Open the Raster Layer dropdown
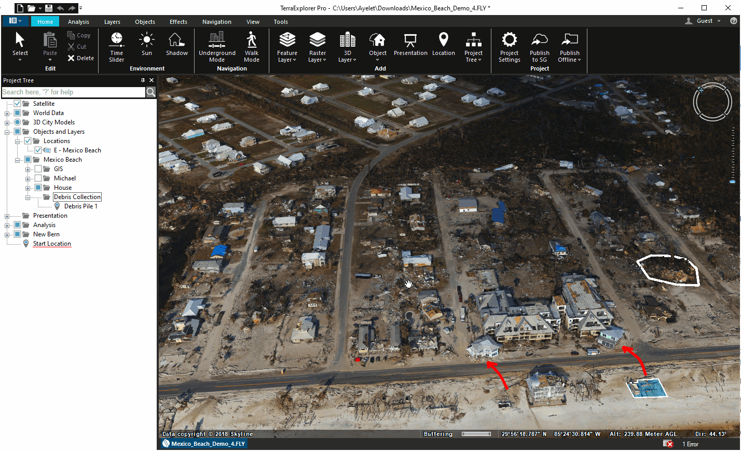Screen dimensions: 741x451 pos(317,47)
